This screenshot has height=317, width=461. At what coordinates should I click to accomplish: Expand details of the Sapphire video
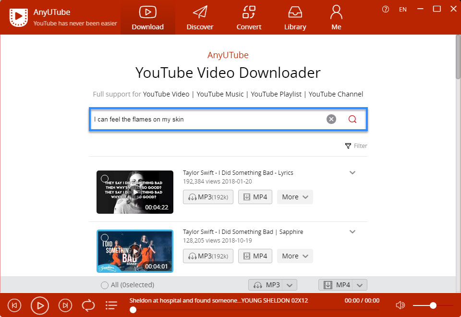point(352,232)
